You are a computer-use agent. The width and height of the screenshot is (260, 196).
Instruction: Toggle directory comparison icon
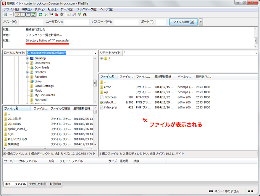[74, 14]
